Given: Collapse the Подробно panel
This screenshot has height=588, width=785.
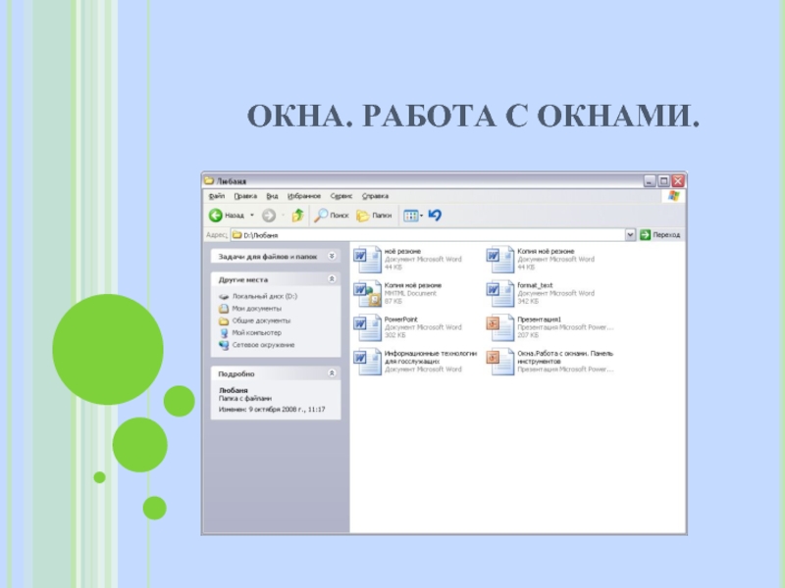Looking at the screenshot, I should click(x=332, y=373).
